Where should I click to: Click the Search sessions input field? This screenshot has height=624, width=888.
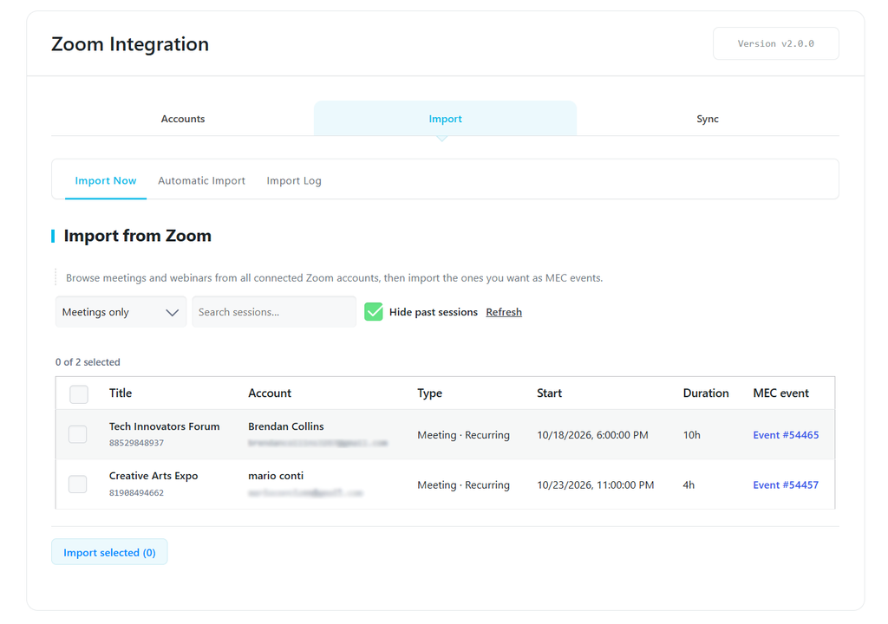(x=274, y=312)
